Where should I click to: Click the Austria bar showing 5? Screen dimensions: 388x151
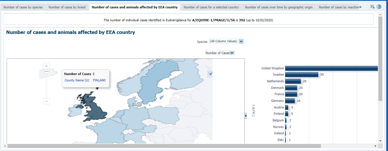287,107
